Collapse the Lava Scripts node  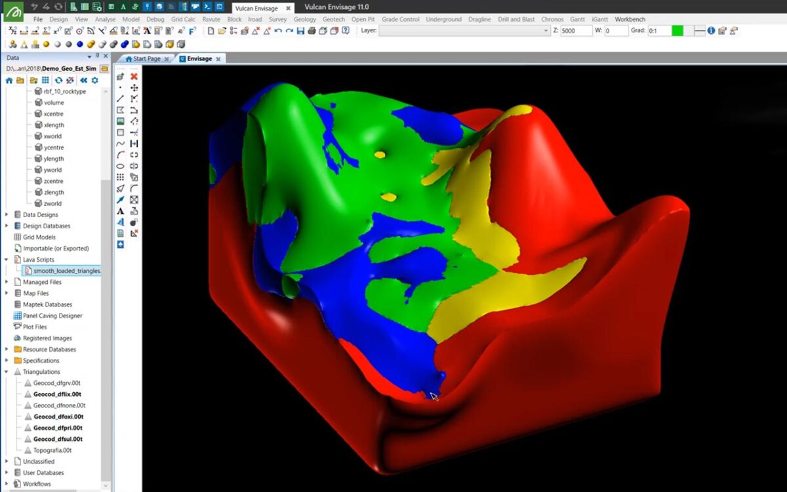click(7, 260)
